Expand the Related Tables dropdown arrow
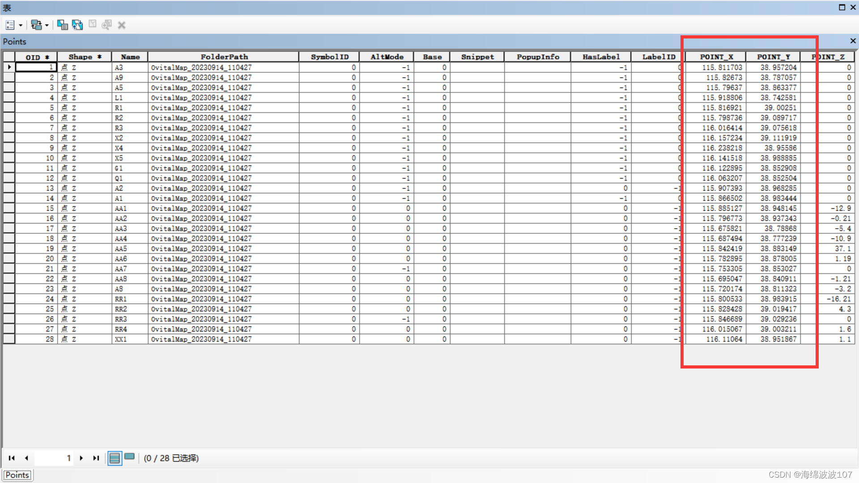Image resolution: width=859 pixels, height=483 pixels. pos(47,25)
